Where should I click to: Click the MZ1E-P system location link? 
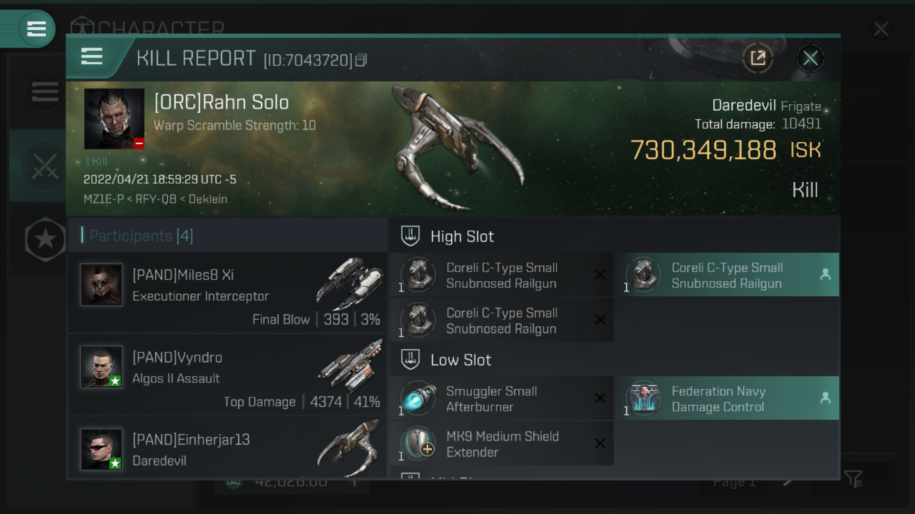tap(103, 199)
